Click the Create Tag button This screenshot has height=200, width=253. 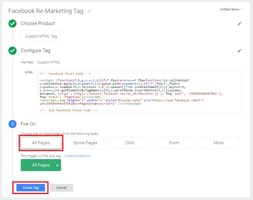[31, 187]
